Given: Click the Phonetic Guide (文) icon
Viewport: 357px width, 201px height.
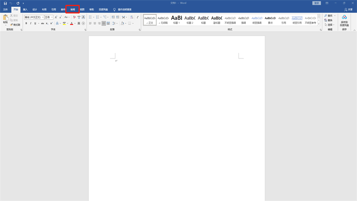Looking at the screenshot, I should (x=79, y=17).
